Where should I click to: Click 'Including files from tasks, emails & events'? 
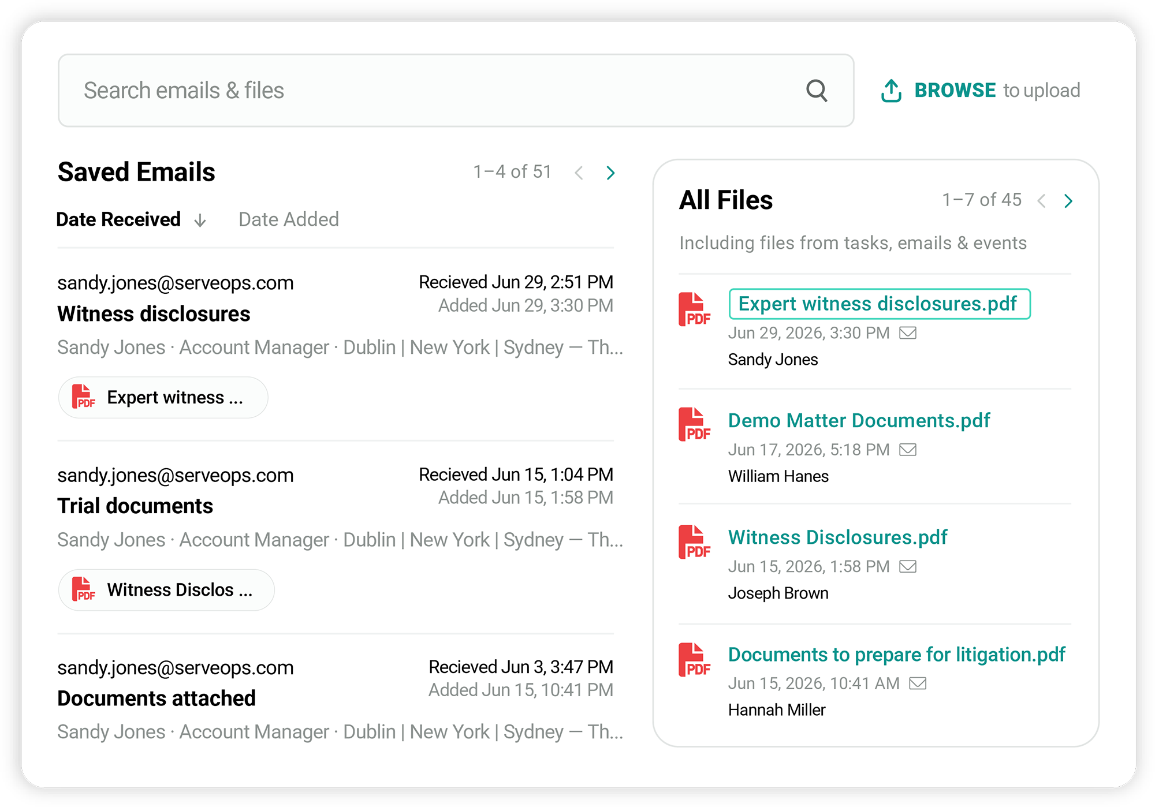853,243
